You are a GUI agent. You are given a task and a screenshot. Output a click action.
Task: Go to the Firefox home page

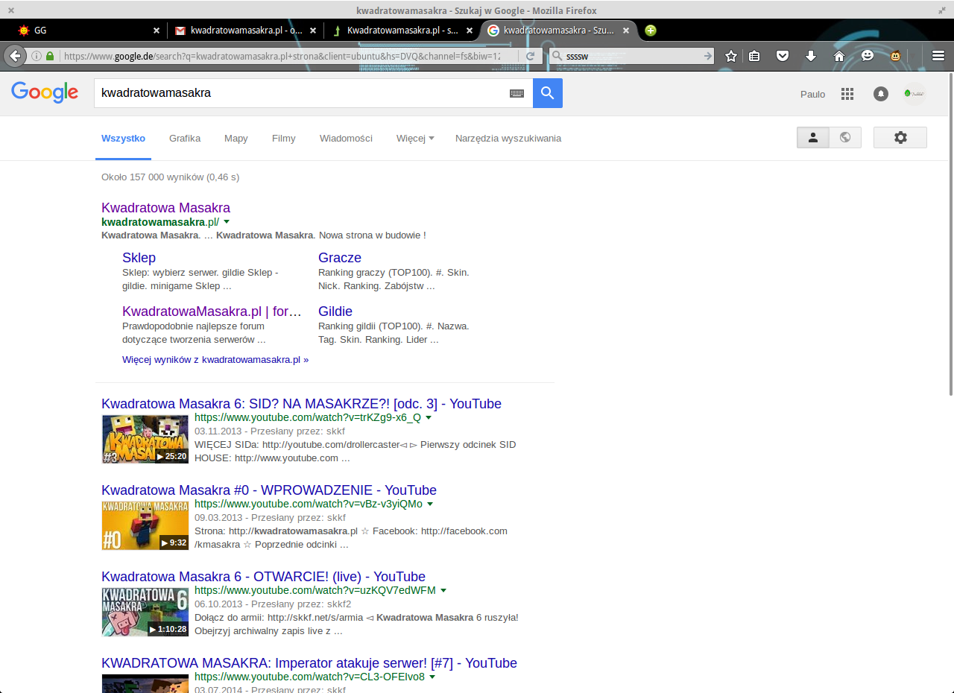839,56
